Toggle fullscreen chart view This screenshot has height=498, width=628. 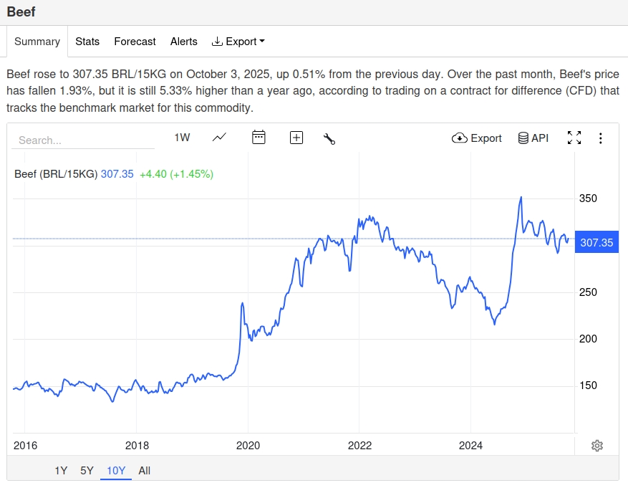point(574,138)
